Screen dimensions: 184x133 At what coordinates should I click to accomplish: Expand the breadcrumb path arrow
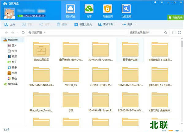[x=45, y=33]
